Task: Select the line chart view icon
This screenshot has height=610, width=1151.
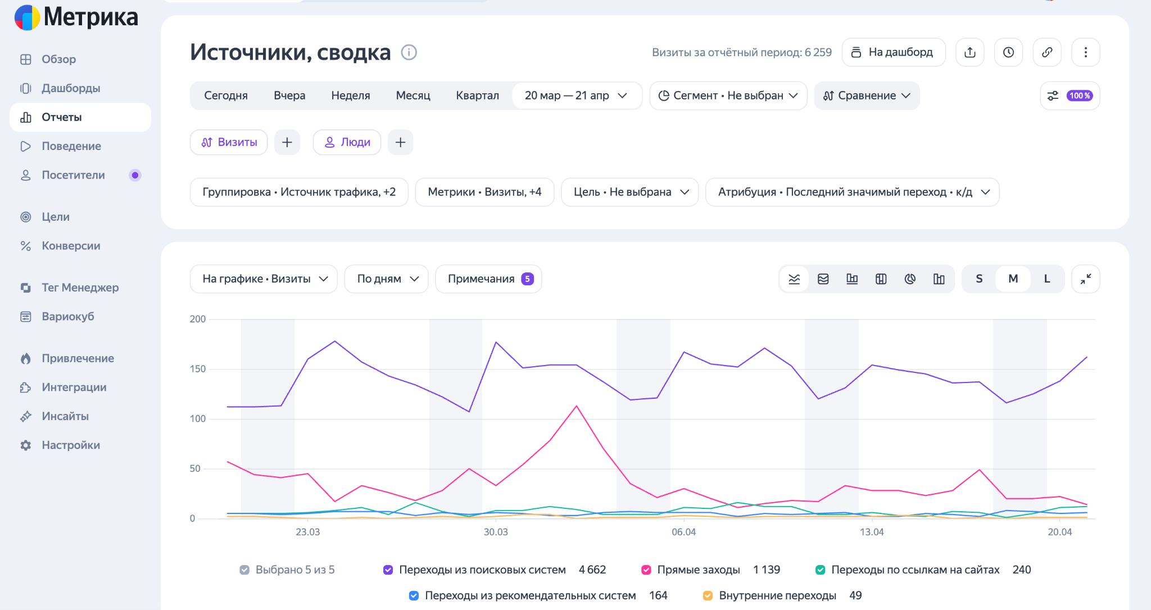Action: pyautogui.click(x=794, y=279)
